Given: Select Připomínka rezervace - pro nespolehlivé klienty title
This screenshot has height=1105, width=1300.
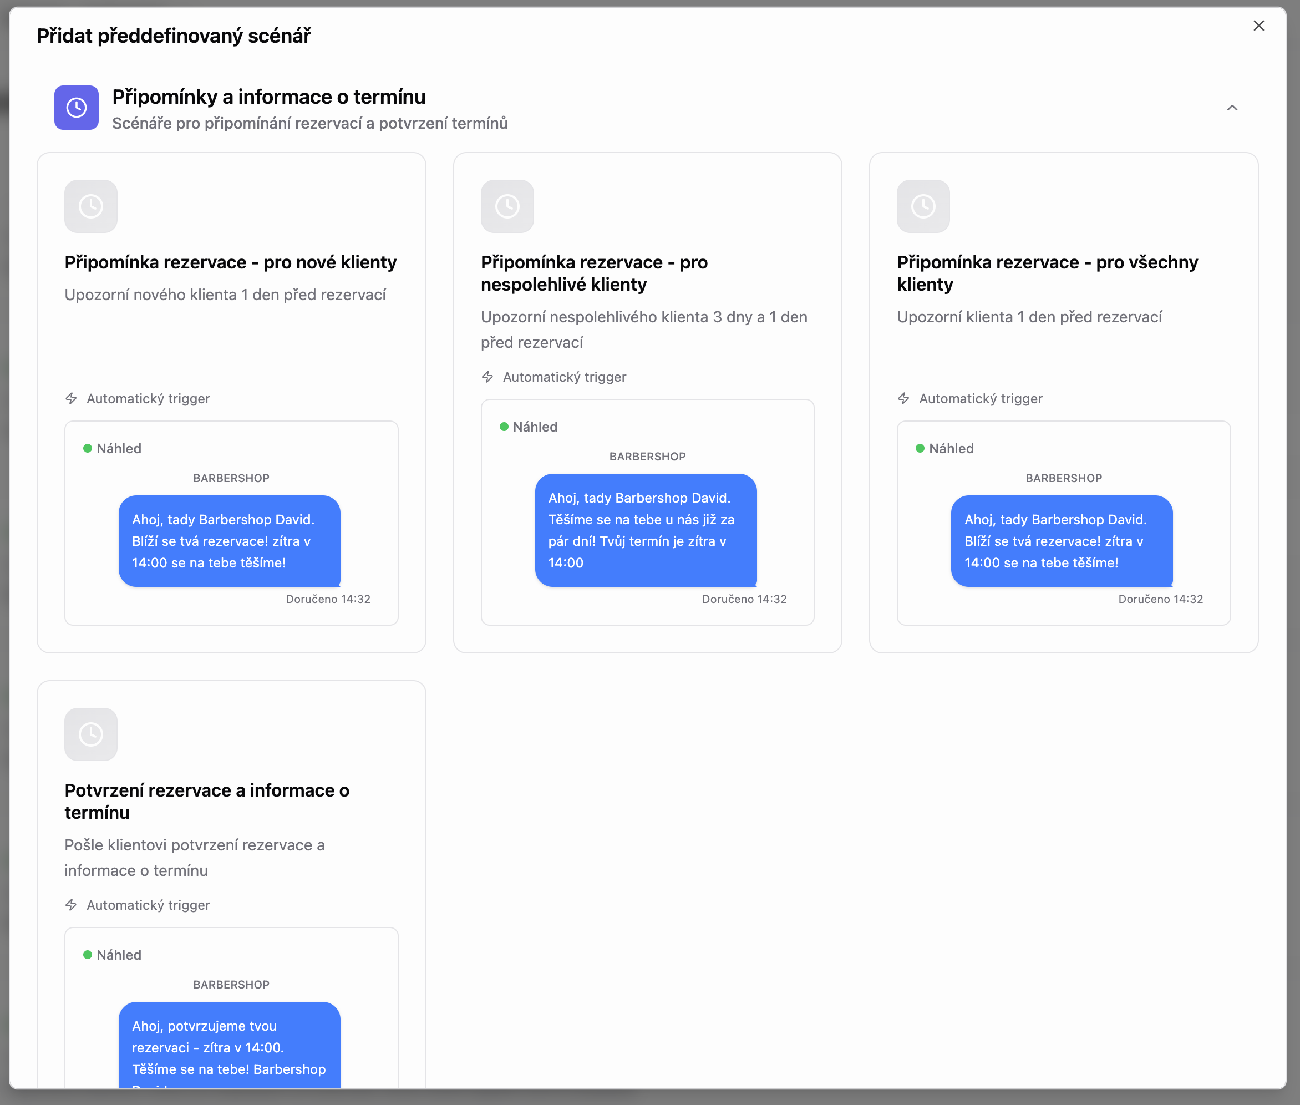Looking at the screenshot, I should (593, 273).
